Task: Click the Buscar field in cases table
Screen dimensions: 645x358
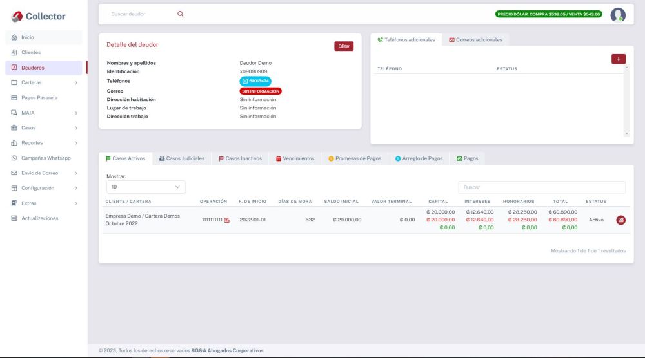Action: (x=541, y=187)
